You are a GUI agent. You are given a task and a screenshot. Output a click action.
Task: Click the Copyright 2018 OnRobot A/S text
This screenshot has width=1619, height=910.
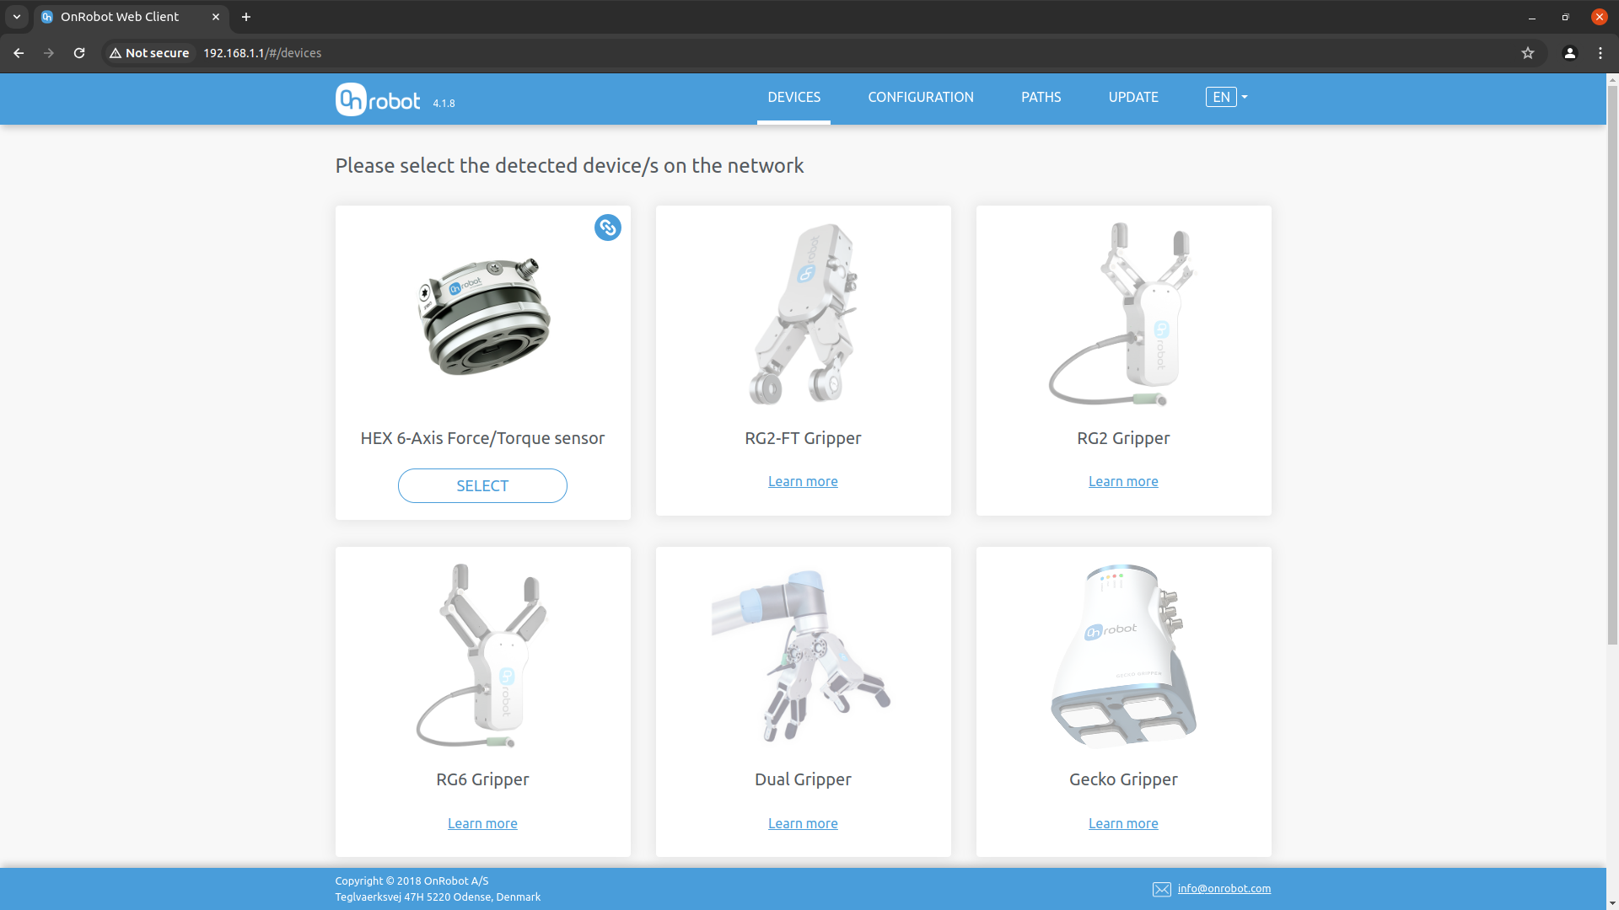[x=411, y=881]
